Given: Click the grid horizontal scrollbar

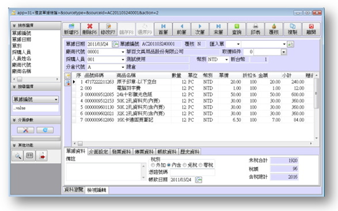Looking at the screenshot, I should point(192,143).
